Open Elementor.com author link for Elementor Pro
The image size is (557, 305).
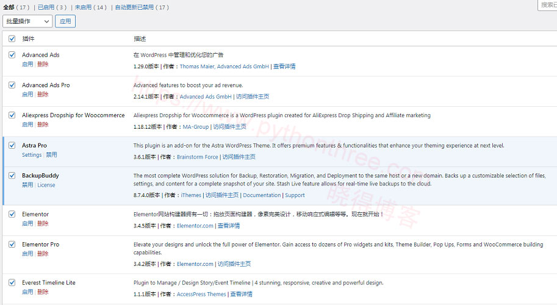pos(195,264)
